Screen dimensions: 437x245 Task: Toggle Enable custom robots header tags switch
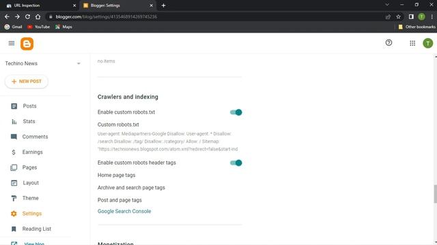click(x=236, y=163)
